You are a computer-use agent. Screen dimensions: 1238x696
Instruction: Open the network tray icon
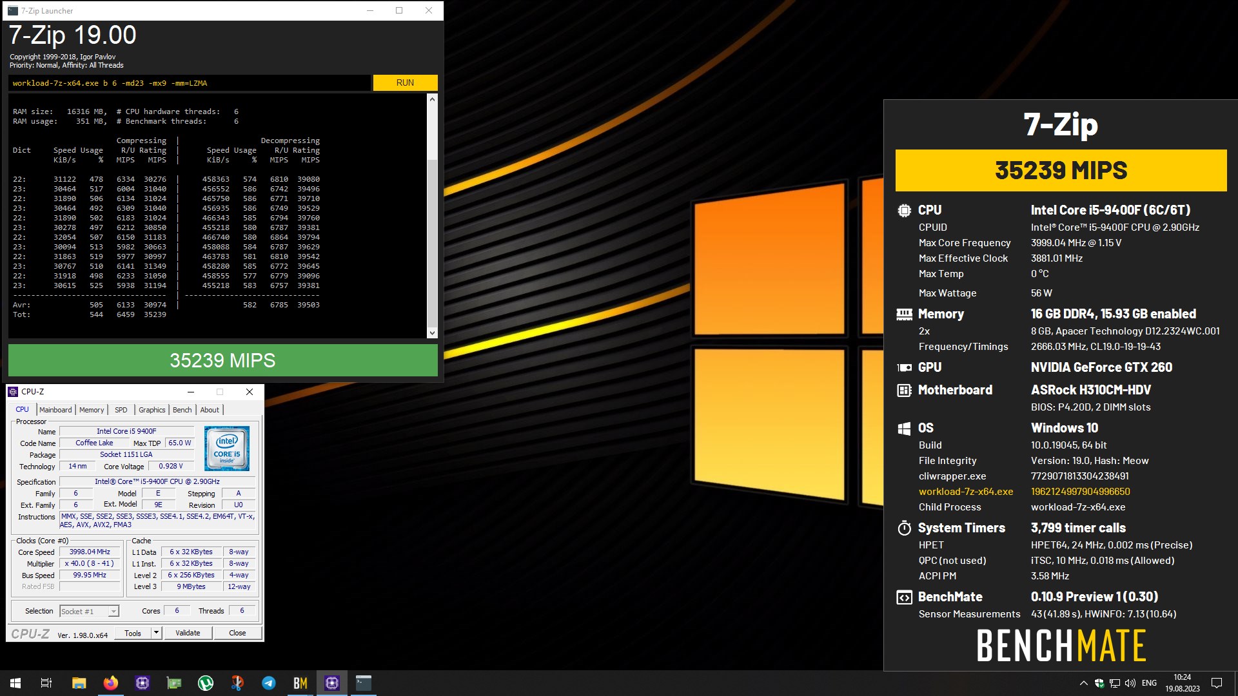[x=1114, y=683]
